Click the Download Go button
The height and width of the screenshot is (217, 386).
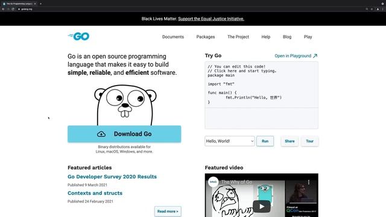click(x=124, y=134)
